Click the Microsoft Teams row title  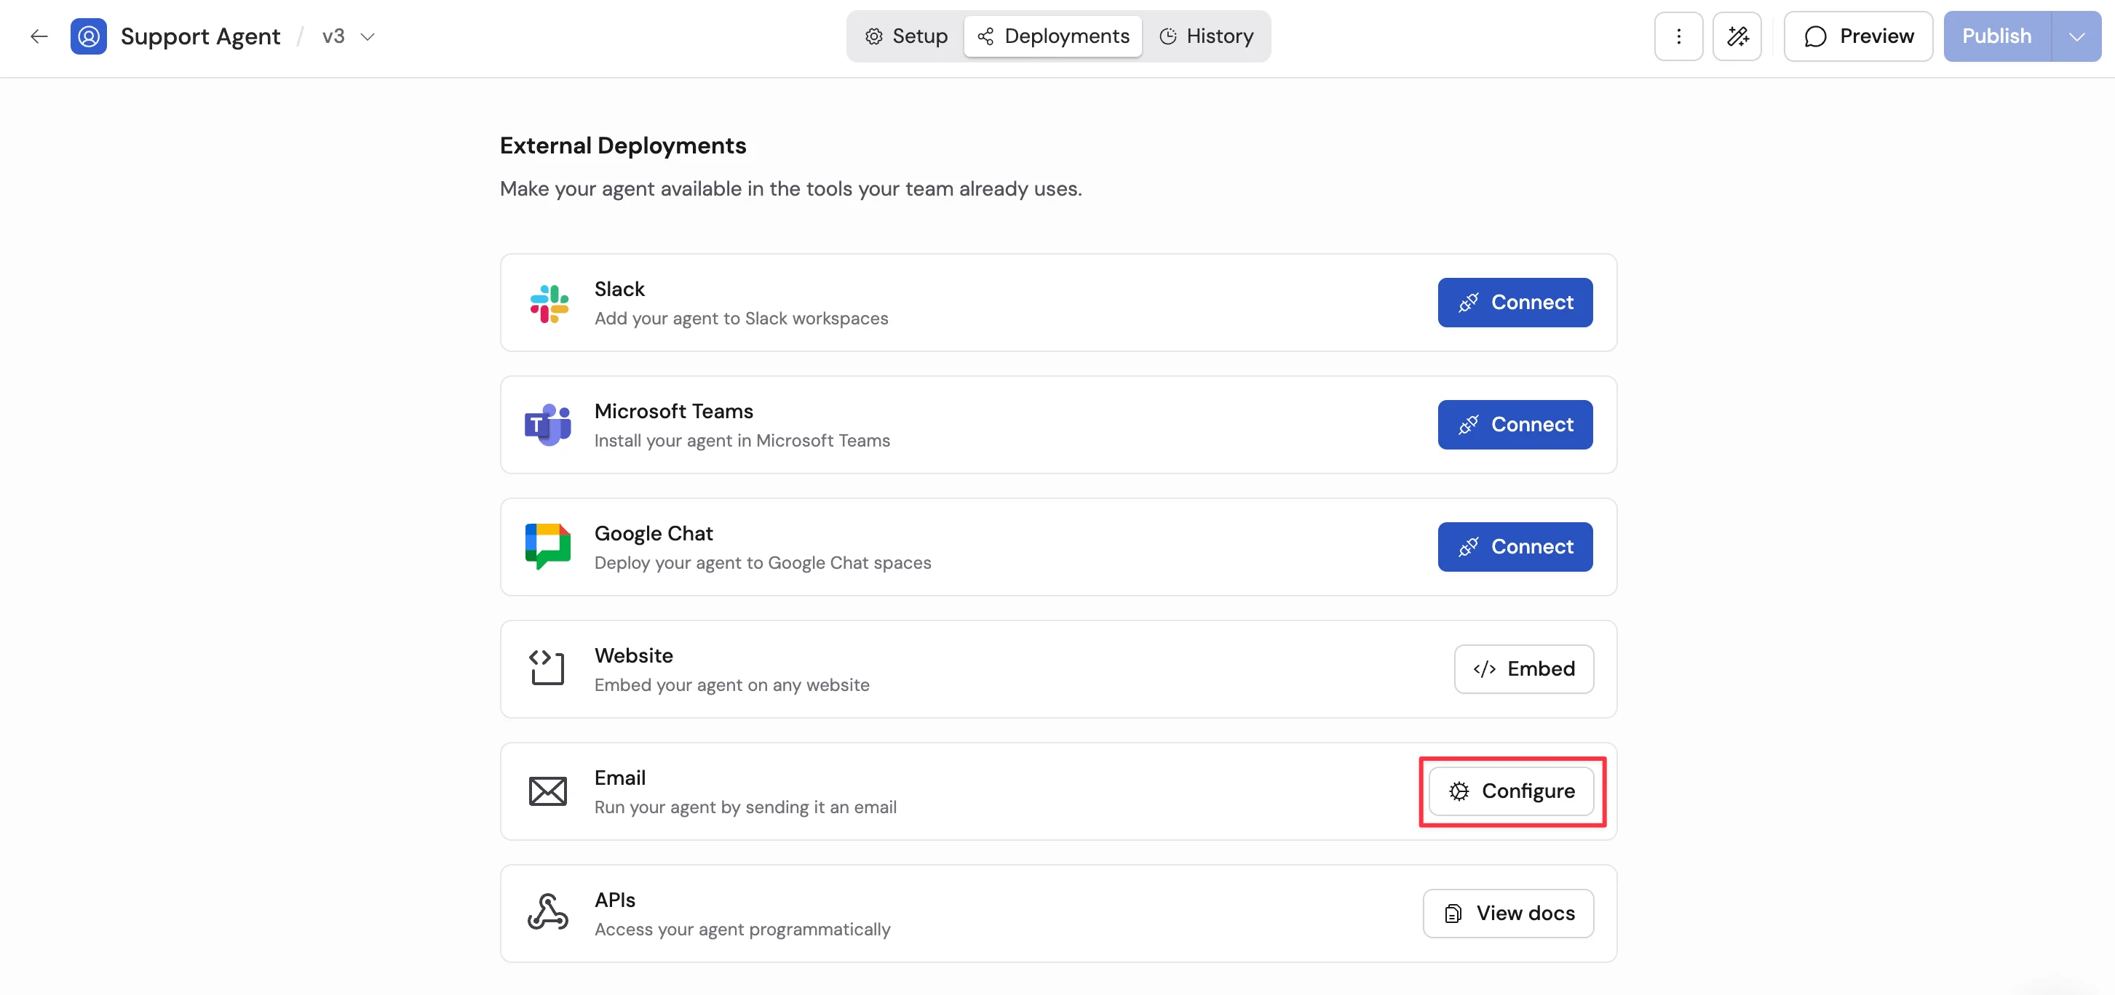pyautogui.click(x=673, y=411)
